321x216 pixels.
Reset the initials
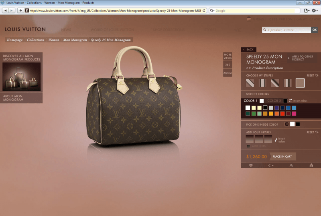(313, 132)
